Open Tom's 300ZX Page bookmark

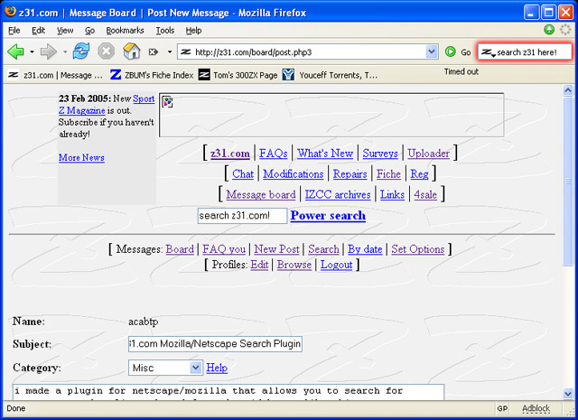point(238,75)
